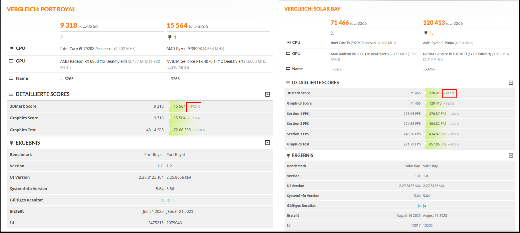Click UI Version 2.26.8125 s64
The width and height of the screenshot is (520, 233).
[x=151, y=177]
